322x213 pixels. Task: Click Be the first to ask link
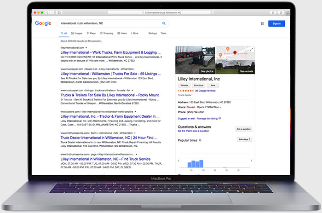193,131
